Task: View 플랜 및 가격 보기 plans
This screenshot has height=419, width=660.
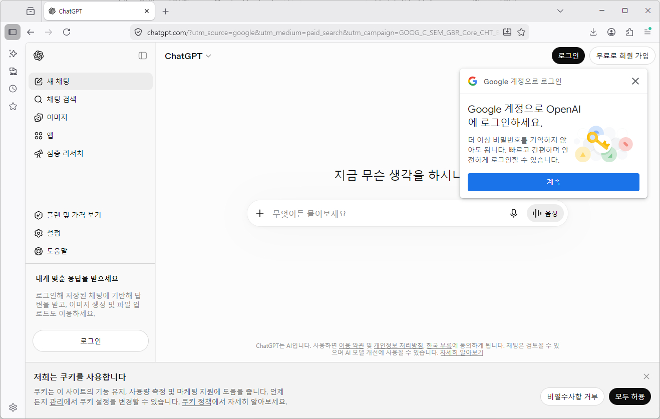Action: pyautogui.click(x=91, y=215)
